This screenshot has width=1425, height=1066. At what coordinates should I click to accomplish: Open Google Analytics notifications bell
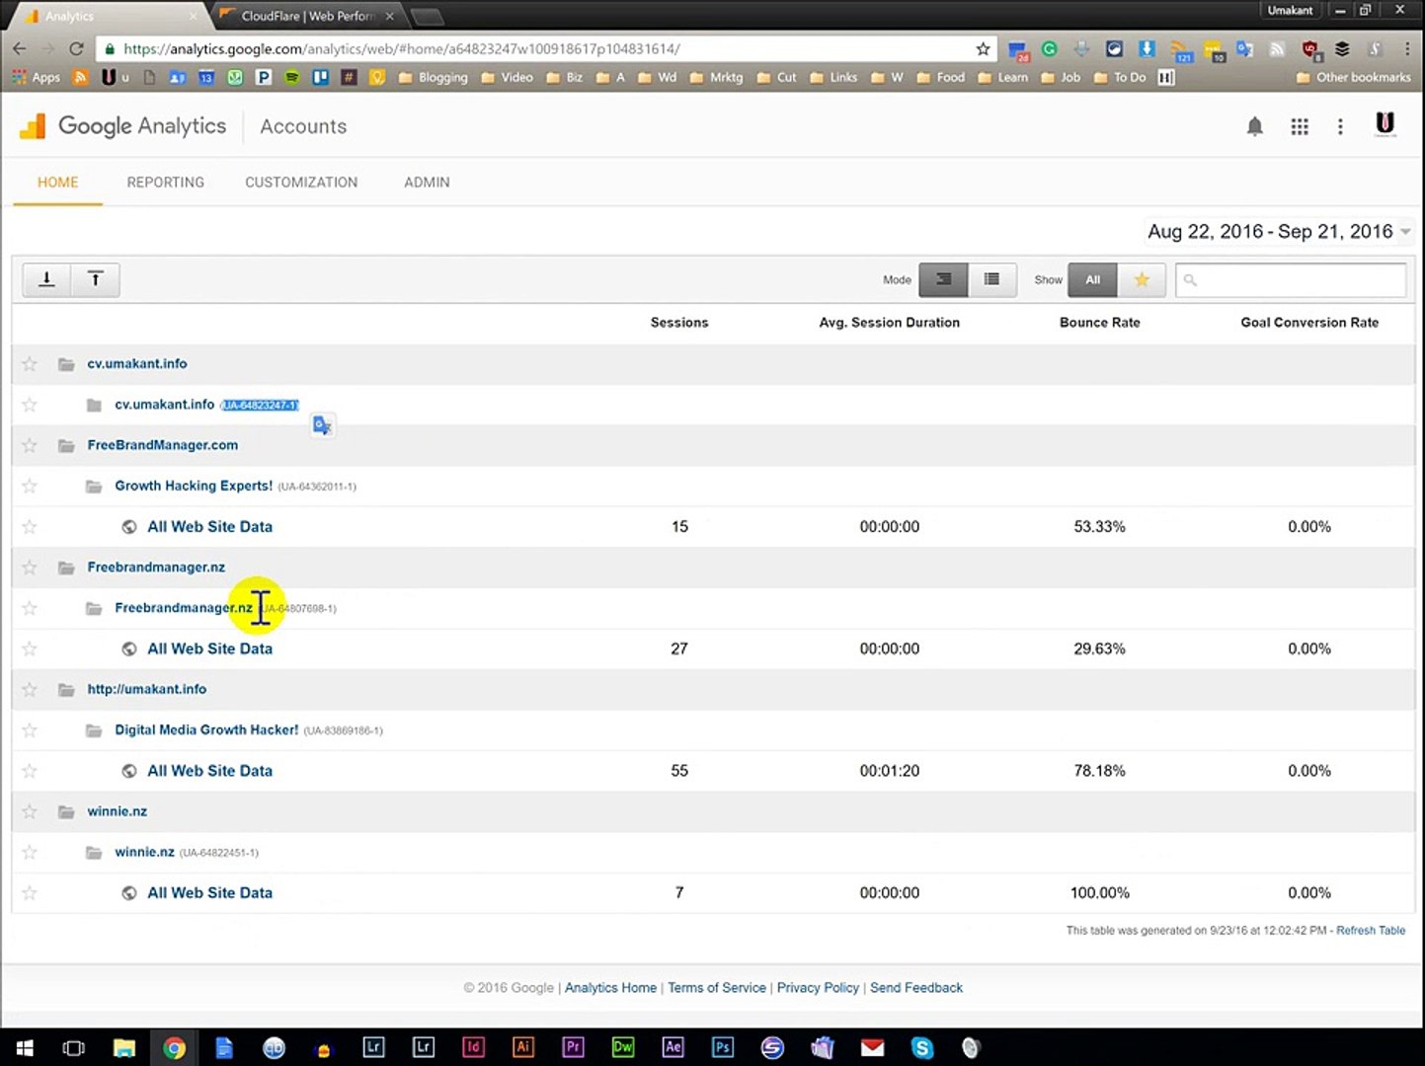(1254, 126)
